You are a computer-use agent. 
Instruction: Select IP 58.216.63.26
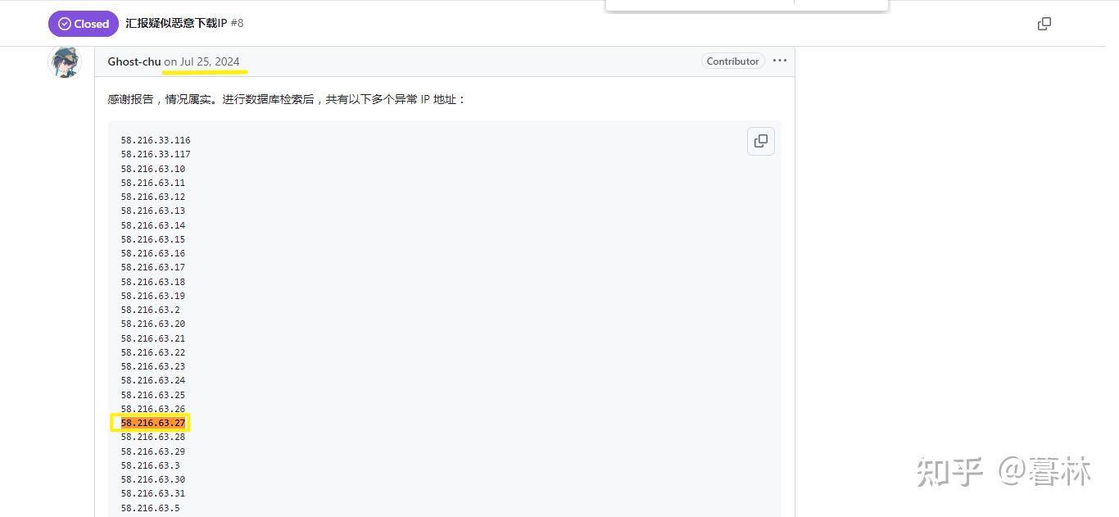click(x=153, y=409)
